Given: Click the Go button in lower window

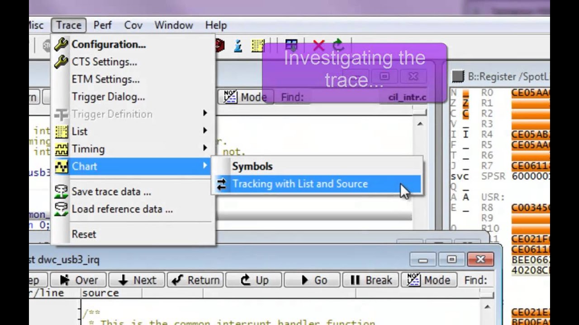Looking at the screenshot, I should [x=312, y=280].
